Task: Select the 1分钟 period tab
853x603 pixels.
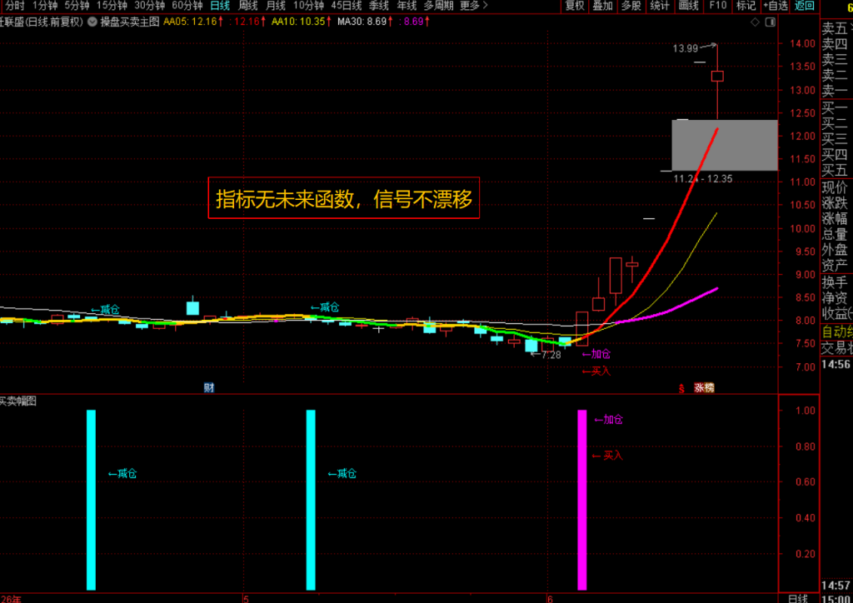Action: (45, 6)
